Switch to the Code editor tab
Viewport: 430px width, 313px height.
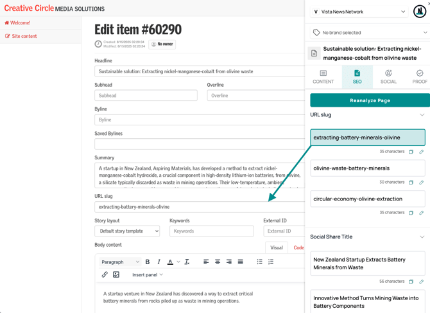[298, 247]
